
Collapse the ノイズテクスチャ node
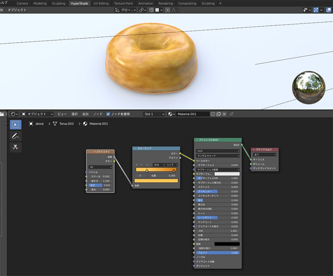[89, 152]
